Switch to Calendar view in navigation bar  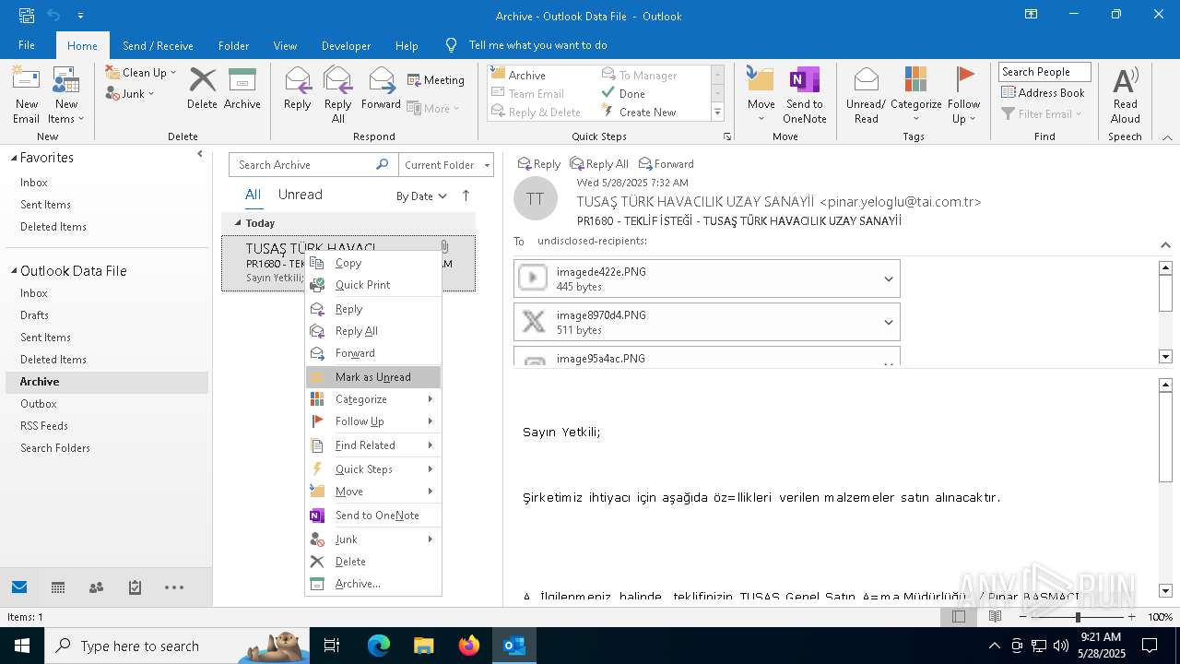58,587
